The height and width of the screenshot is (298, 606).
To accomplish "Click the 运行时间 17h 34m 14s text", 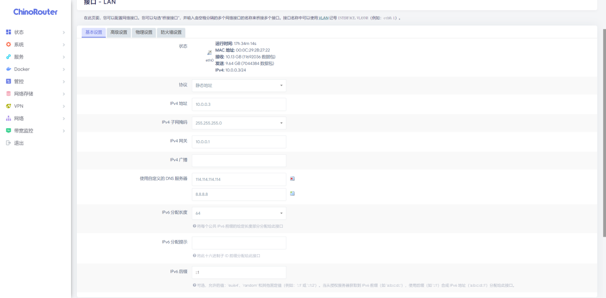I will click(x=236, y=44).
